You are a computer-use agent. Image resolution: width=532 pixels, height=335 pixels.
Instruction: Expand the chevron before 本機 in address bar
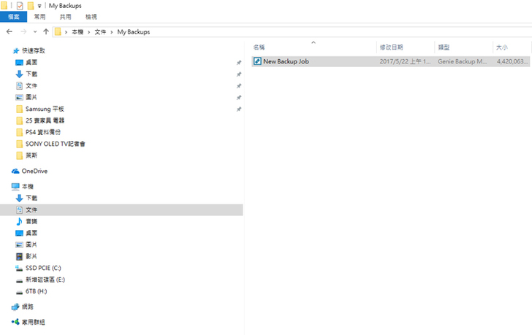[66, 32]
